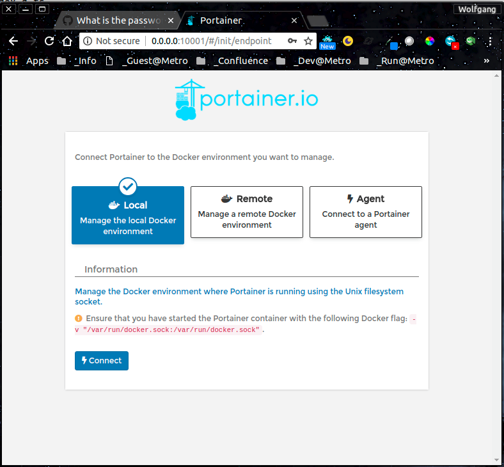Viewport: 504px width, 467px height.
Task: Open the Chrome three-dot menu
Action: 490,41
